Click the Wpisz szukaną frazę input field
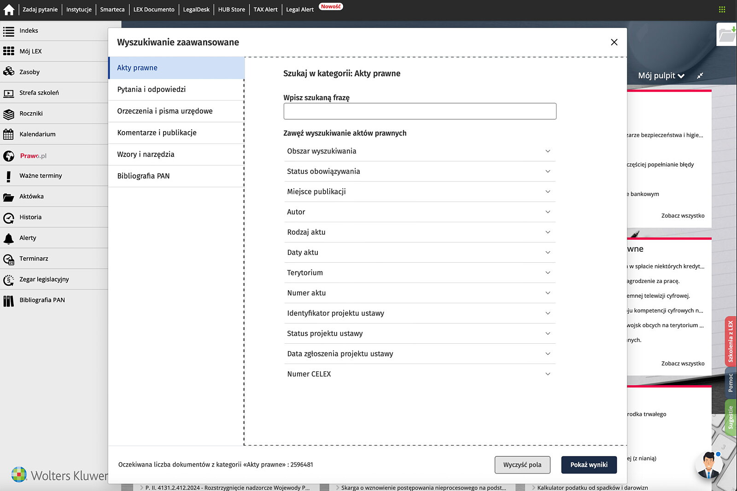The width and height of the screenshot is (737, 491). point(420,111)
